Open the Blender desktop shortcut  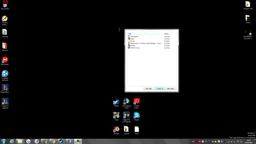(x=116, y=130)
